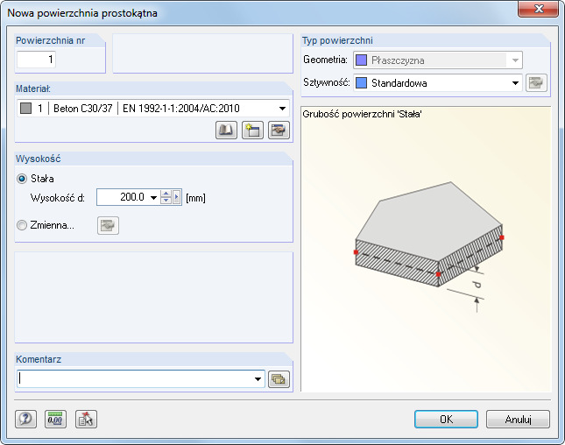Open the Geometria Płaszczyzna dropdown
This screenshot has height=445, width=565.
(x=515, y=60)
